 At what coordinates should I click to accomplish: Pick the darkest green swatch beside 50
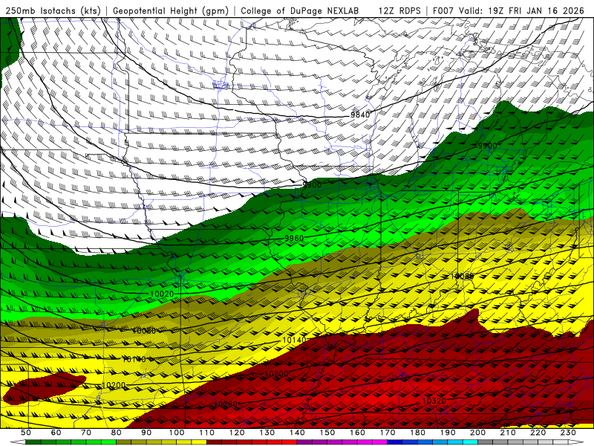pyautogui.click(x=33, y=442)
